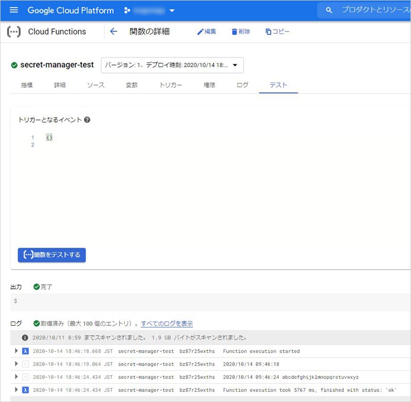Click severity icon on 18:46:19.064 row
Image resolution: width=411 pixels, height=402 pixels.
pyautogui.click(x=25, y=364)
